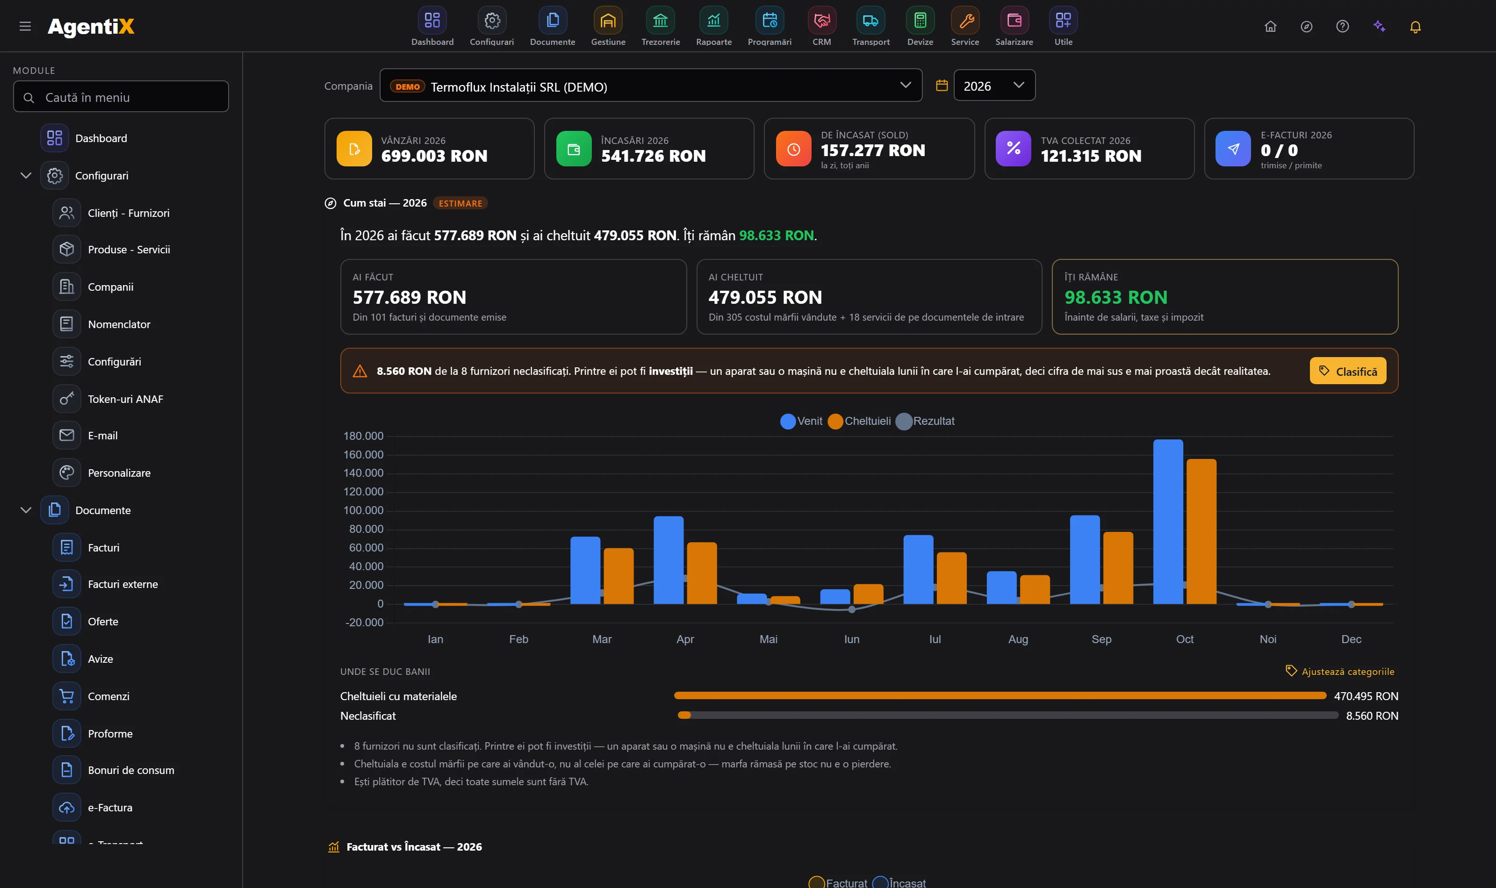This screenshot has width=1496, height=888.
Task: Open the Gestiune module icon
Action: tap(608, 21)
